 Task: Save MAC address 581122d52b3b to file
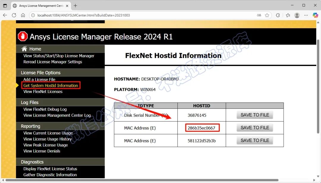255,141
